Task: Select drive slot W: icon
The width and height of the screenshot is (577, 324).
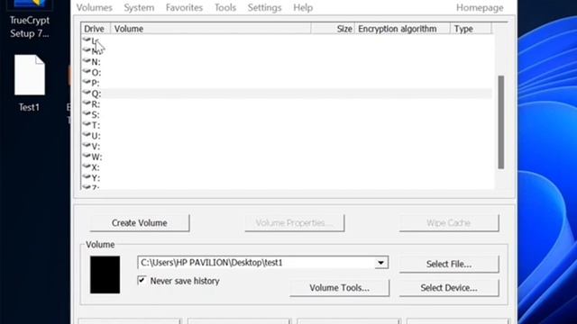Action: click(87, 156)
